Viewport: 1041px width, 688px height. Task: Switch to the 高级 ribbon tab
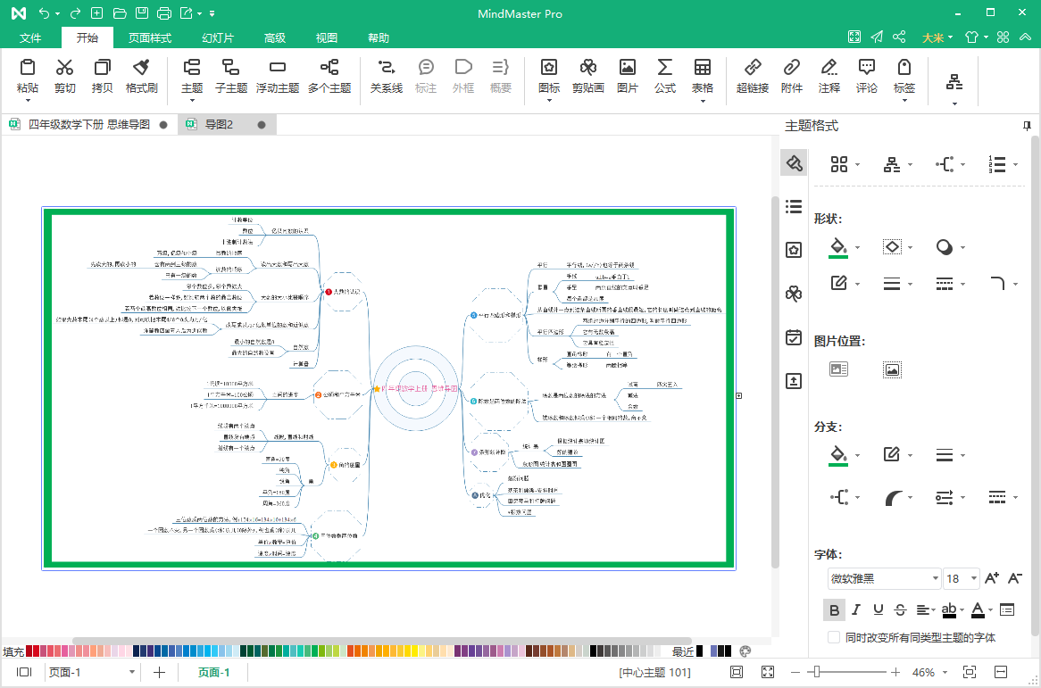275,37
